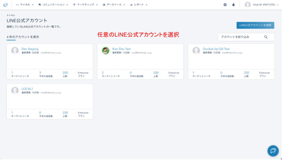This screenshot has height=160, width=282.
Task: Click Dev Staging limit value 200
Action: coord(65,73)
